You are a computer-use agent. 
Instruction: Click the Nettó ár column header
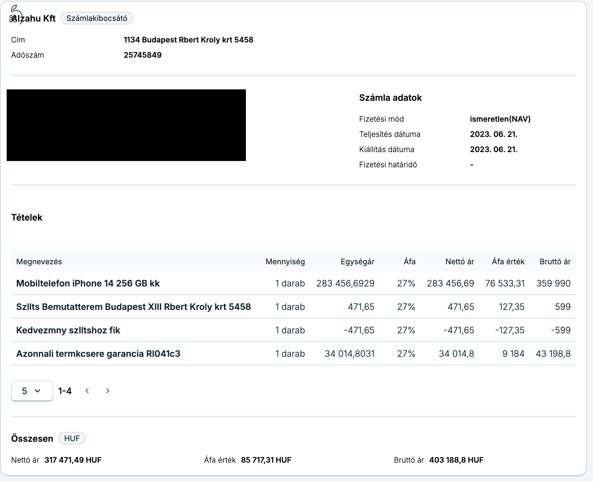pyautogui.click(x=460, y=261)
